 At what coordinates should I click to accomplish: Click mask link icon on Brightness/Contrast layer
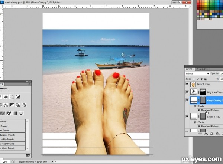coord(198,92)
